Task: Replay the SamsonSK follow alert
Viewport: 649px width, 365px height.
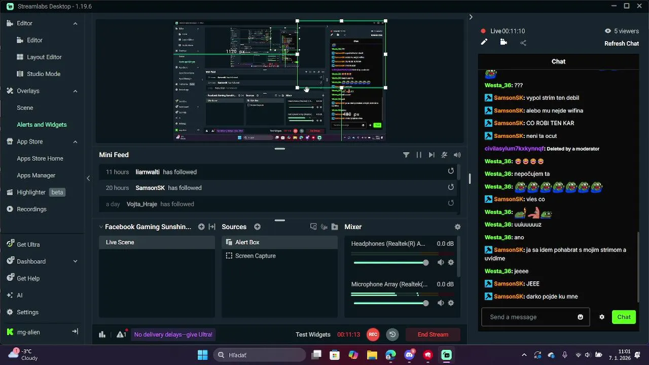Action: pyautogui.click(x=451, y=187)
